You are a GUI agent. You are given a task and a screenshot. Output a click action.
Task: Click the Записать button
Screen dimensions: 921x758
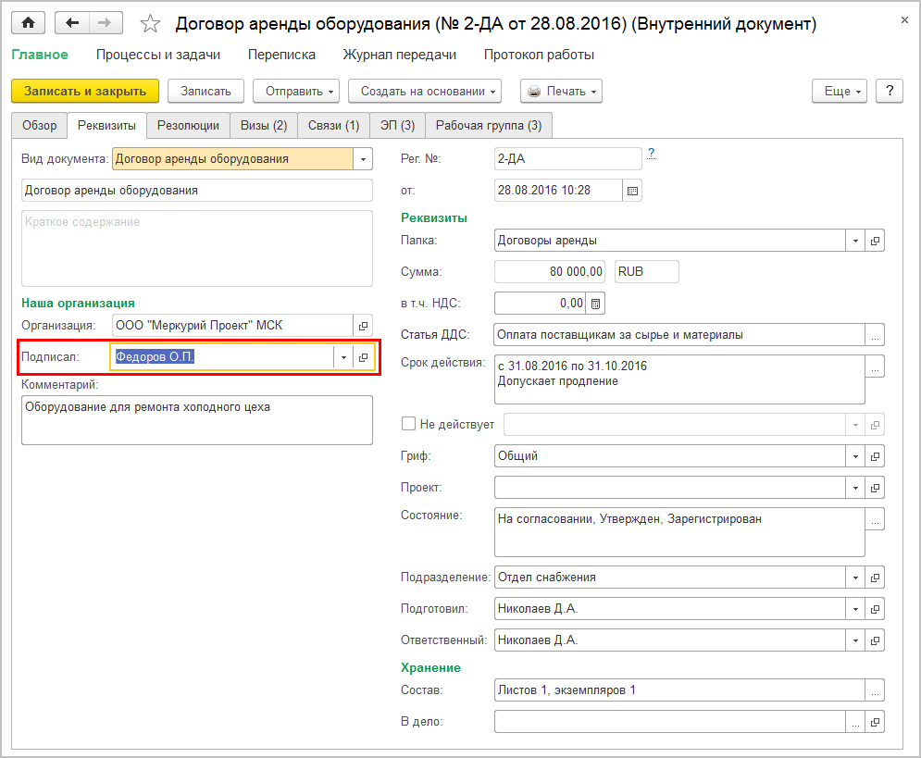[x=205, y=91]
